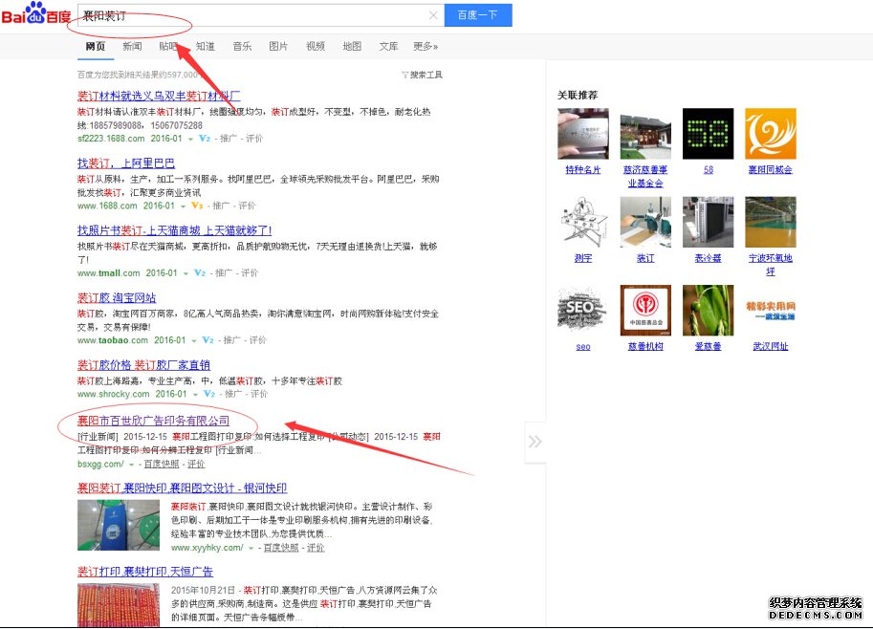Open 慈善机构 recommendation thumbnail
The width and height of the screenshot is (873, 629).
(x=645, y=310)
